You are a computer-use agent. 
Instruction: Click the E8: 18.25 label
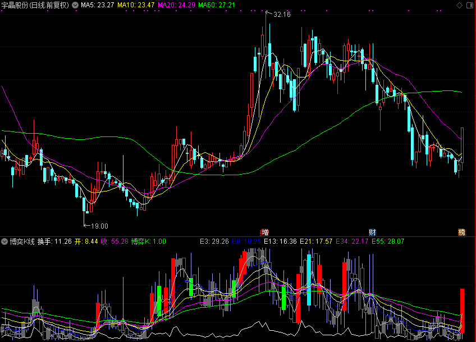(246, 241)
